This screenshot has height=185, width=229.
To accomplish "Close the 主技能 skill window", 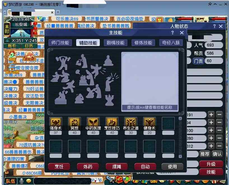I will tap(182, 33).
